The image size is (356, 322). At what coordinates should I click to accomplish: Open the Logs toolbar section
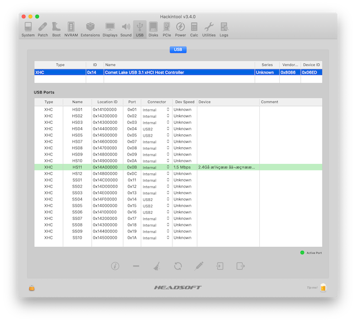pos(224,29)
